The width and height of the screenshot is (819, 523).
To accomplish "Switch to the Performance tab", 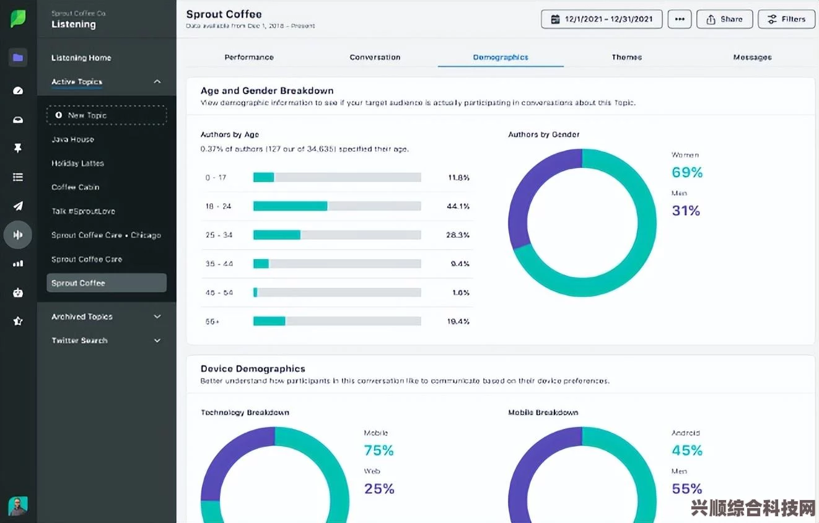I will point(249,57).
